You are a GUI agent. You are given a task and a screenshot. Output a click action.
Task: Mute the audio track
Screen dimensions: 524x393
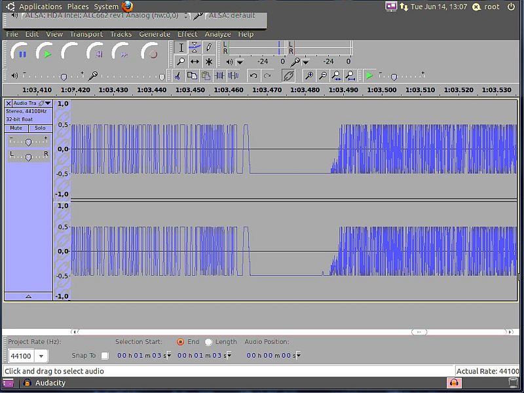(x=16, y=128)
